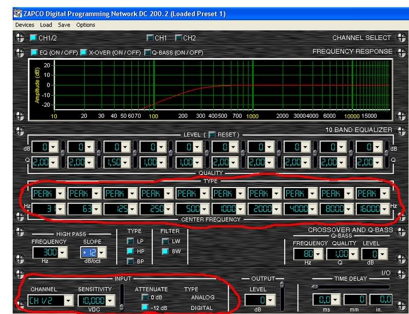Open the Load menu
The width and height of the screenshot is (409, 314).
coord(46,25)
